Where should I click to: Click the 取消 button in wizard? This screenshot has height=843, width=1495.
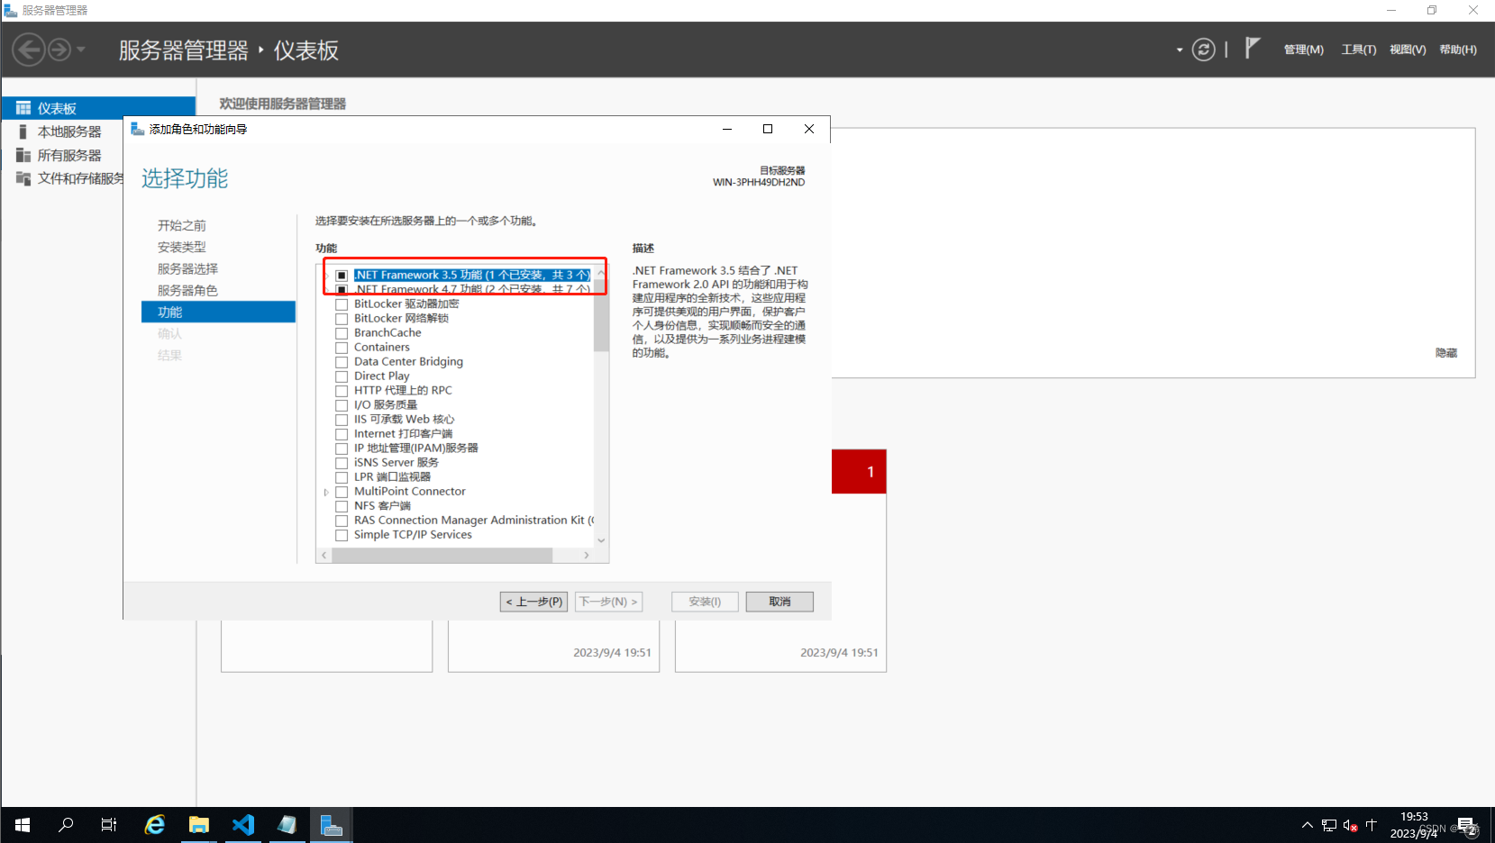coord(779,602)
